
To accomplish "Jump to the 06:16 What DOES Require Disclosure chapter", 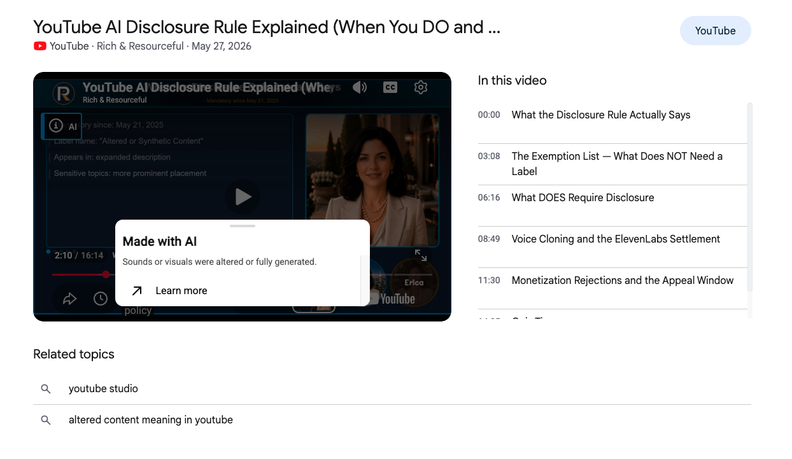I will click(x=612, y=205).
